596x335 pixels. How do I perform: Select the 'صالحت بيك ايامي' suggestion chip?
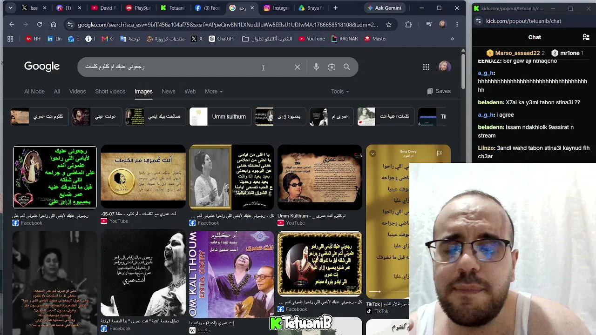tap(156, 117)
